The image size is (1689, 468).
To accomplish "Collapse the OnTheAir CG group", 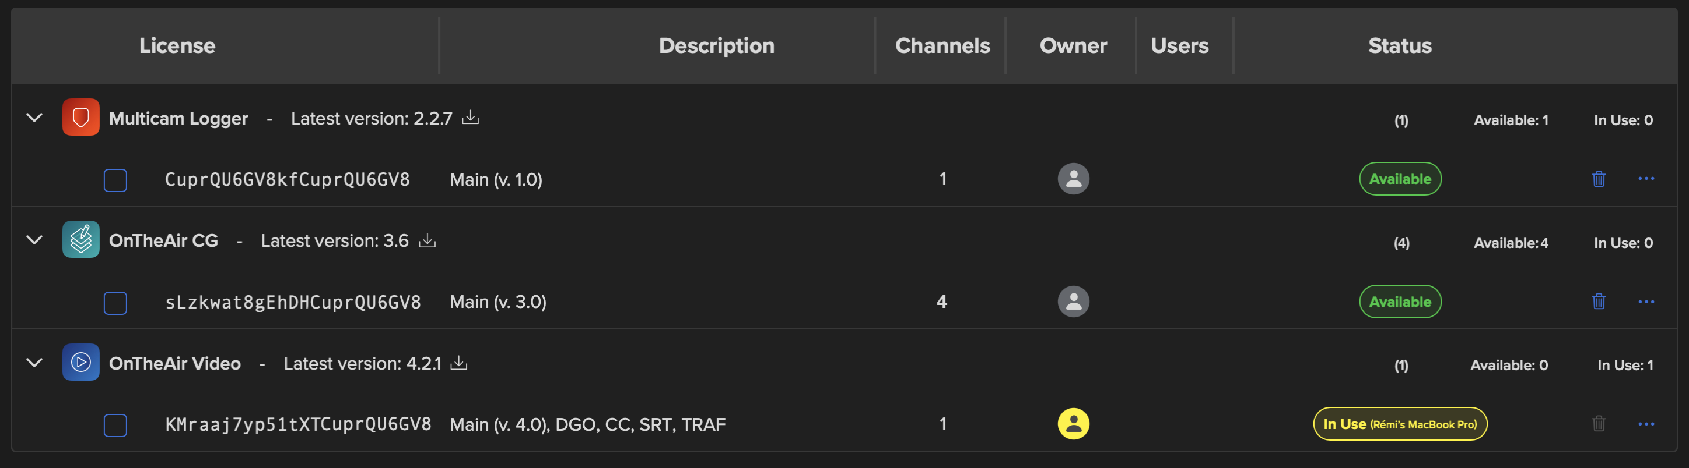I will tap(34, 240).
